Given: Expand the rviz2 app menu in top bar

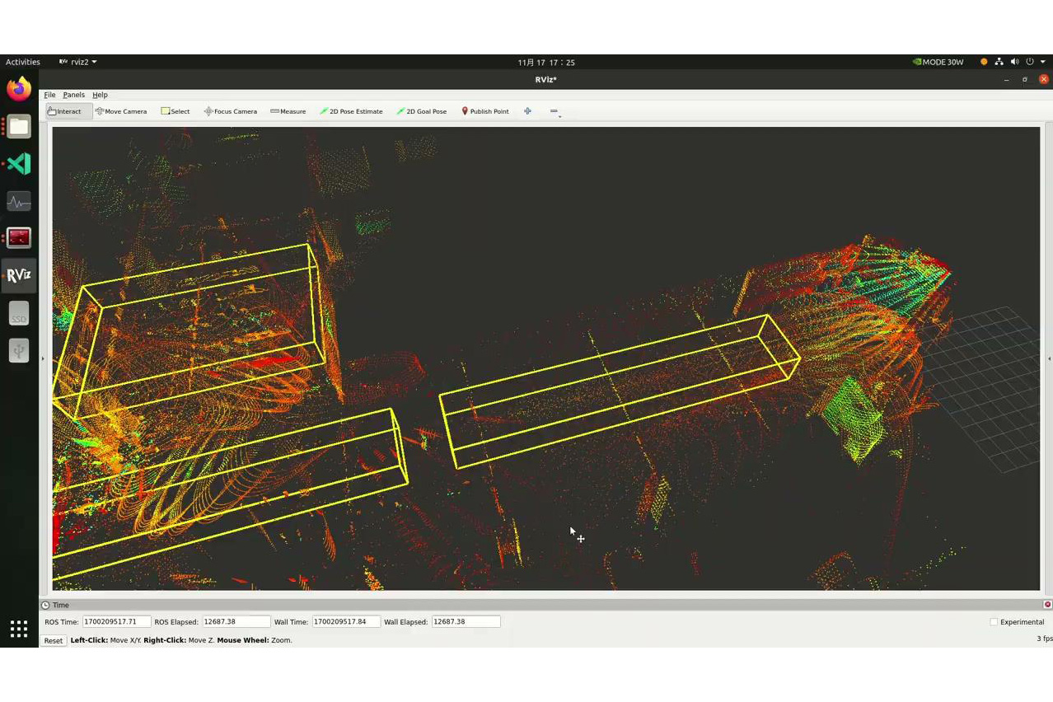Looking at the screenshot, I should (x=78, y=62).
